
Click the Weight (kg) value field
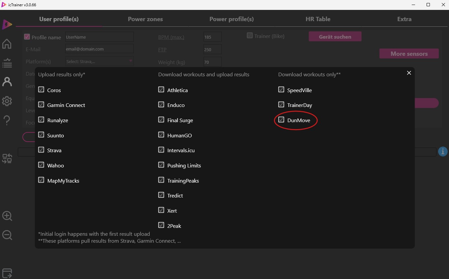[x=213, y=62]
